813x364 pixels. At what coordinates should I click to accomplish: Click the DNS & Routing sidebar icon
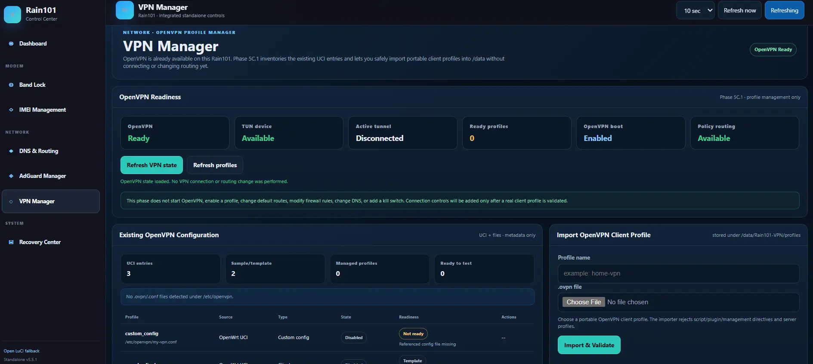[11, 151]
